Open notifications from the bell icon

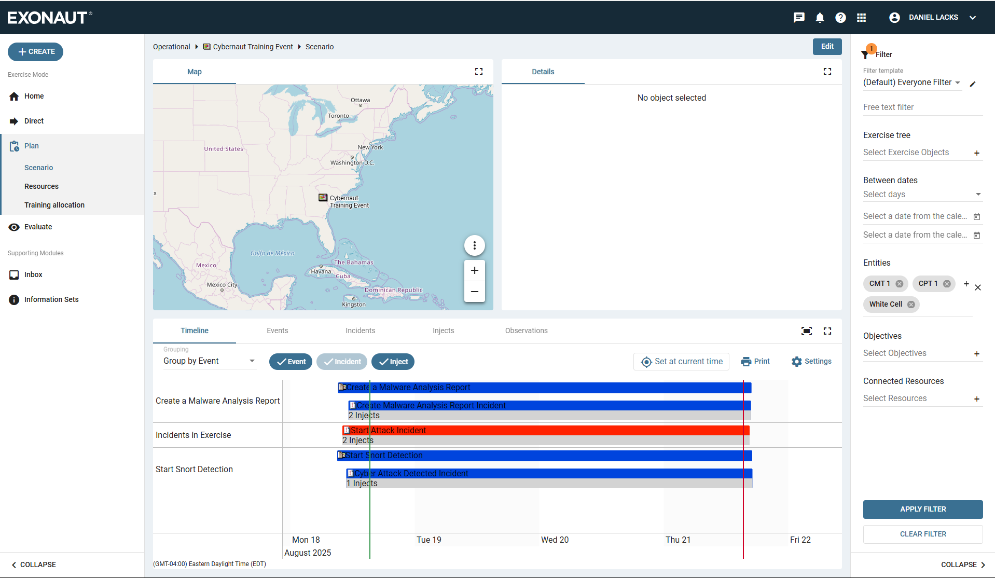[820, 17]
